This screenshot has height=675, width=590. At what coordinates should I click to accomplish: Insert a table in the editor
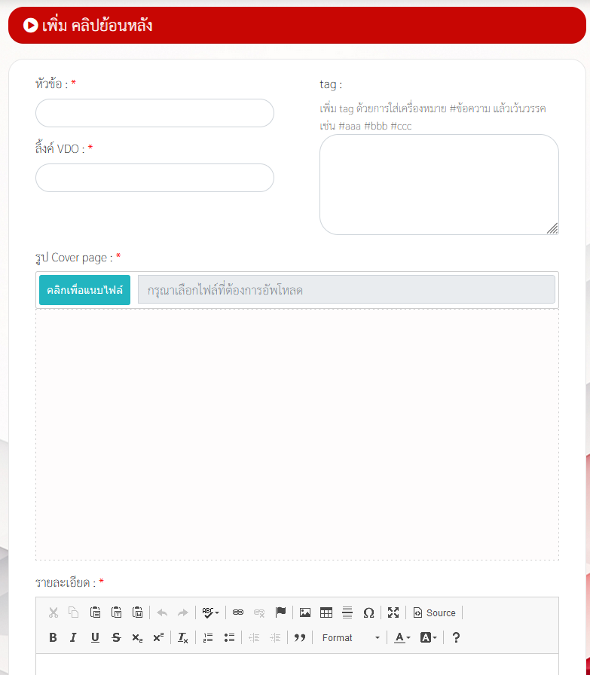pos(326,612)
